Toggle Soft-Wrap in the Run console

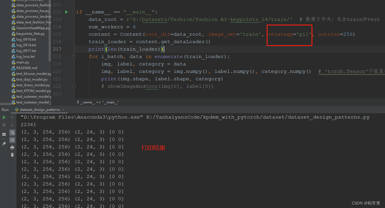[12, 133]
